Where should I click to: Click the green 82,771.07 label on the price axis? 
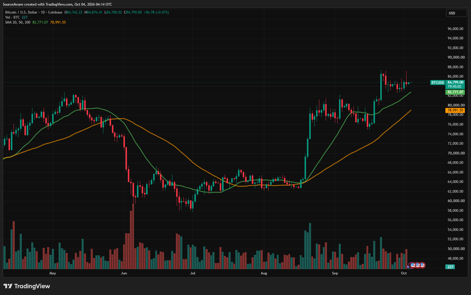point(455,92)
